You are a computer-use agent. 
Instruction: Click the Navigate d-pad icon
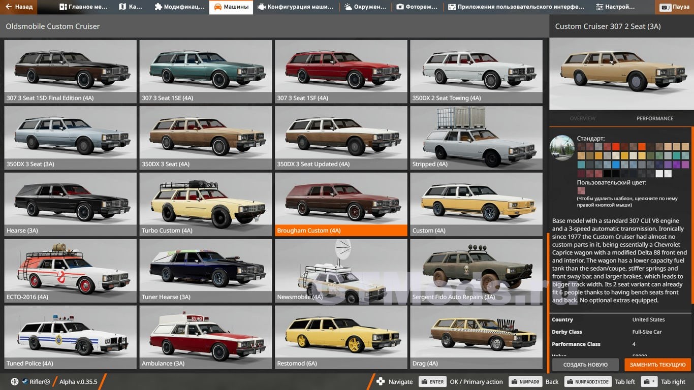(x=381, y=382)
